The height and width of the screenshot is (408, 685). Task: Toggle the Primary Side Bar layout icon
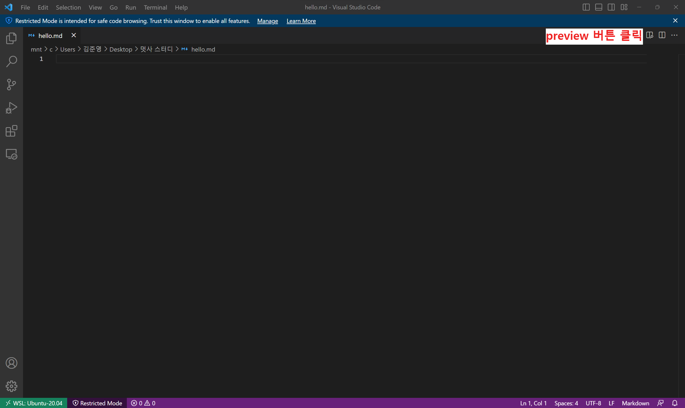[586, 7]
